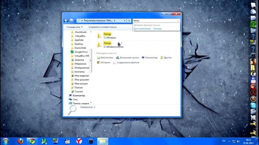The image size is (259, 145).
Task: Open Google Drive in navigation pane
Action: pos(81,52)
